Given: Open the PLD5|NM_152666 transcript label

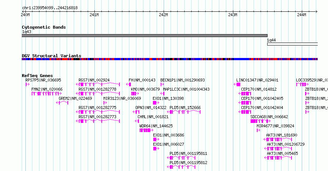Looking at the screenshot, I should (185, 108).
